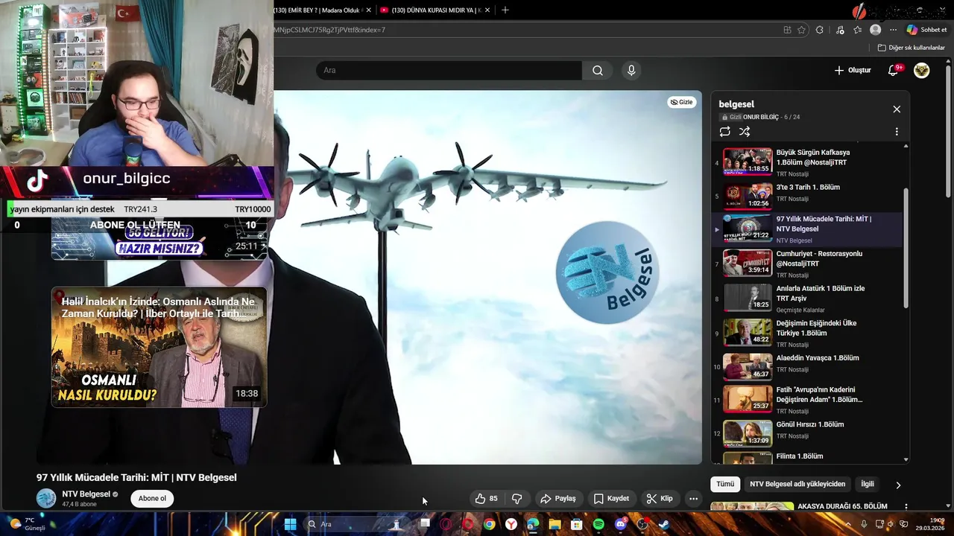
Task: Like the video with thumbs-up icon
Action: click(487, 499)
